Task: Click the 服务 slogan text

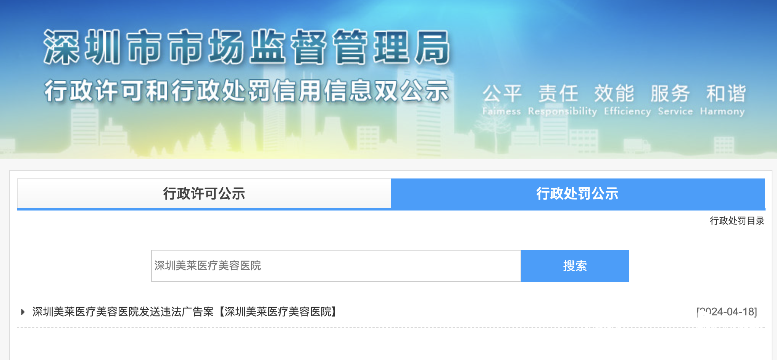Action: click(x=670, y=94)
